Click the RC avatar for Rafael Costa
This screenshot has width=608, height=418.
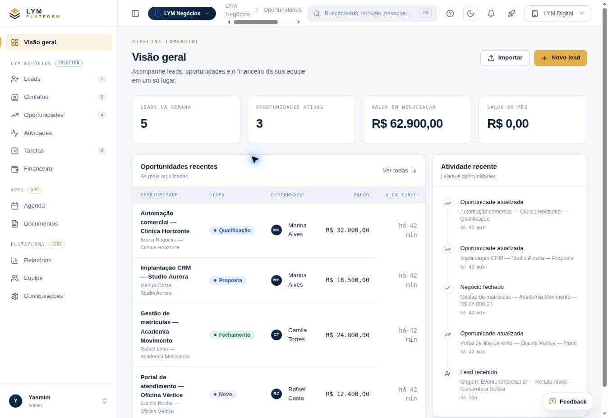[276, 394]
